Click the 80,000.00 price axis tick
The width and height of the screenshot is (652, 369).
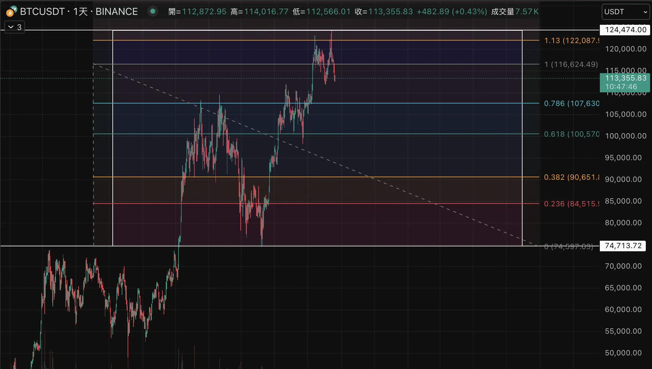(623, 223)
